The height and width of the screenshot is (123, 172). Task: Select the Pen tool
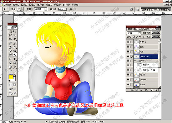pyautogui.click(x=10, y=63)
